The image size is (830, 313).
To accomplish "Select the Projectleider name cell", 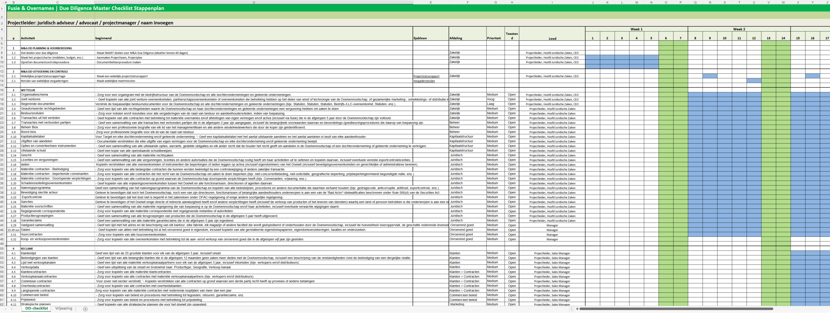I will (90, 23).
